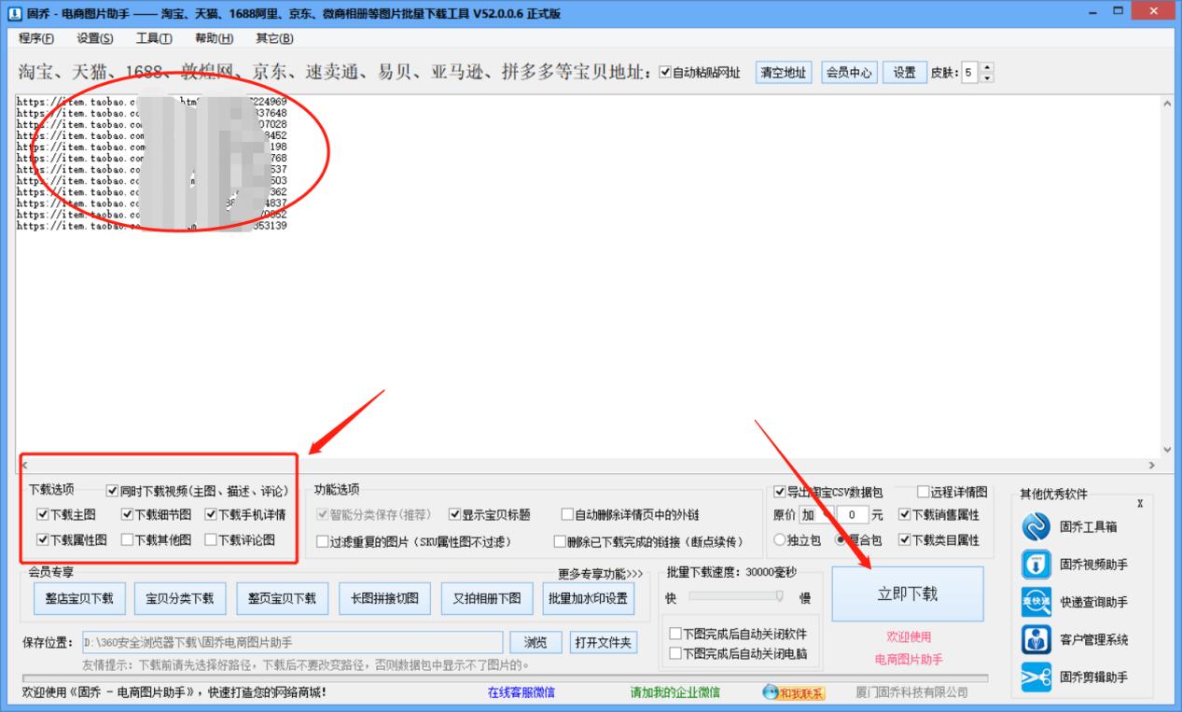Image resolution: width=1182 pixels, height=712 pixels.
Task: Enable 过滤重复的图片 checkbox
Action: click(322, 541)
